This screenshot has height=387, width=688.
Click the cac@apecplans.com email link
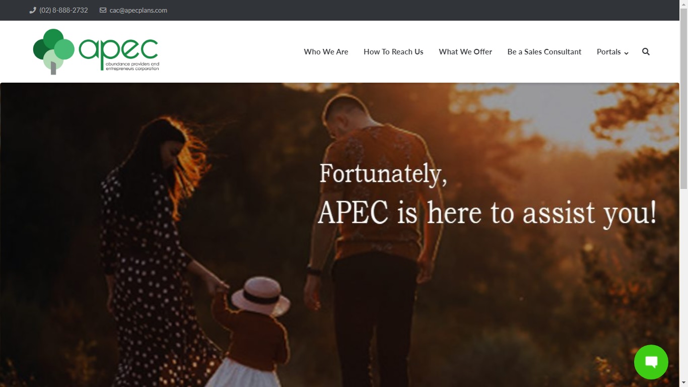[139, 10]
